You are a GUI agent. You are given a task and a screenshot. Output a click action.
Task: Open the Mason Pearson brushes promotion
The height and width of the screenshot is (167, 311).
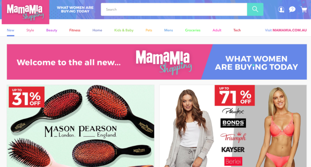pos(80,126)
